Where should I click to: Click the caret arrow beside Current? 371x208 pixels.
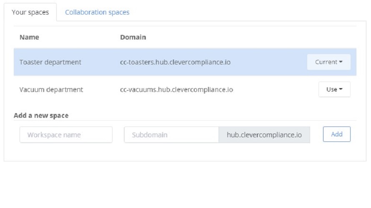pyautogui.click(x=341, y=62)
